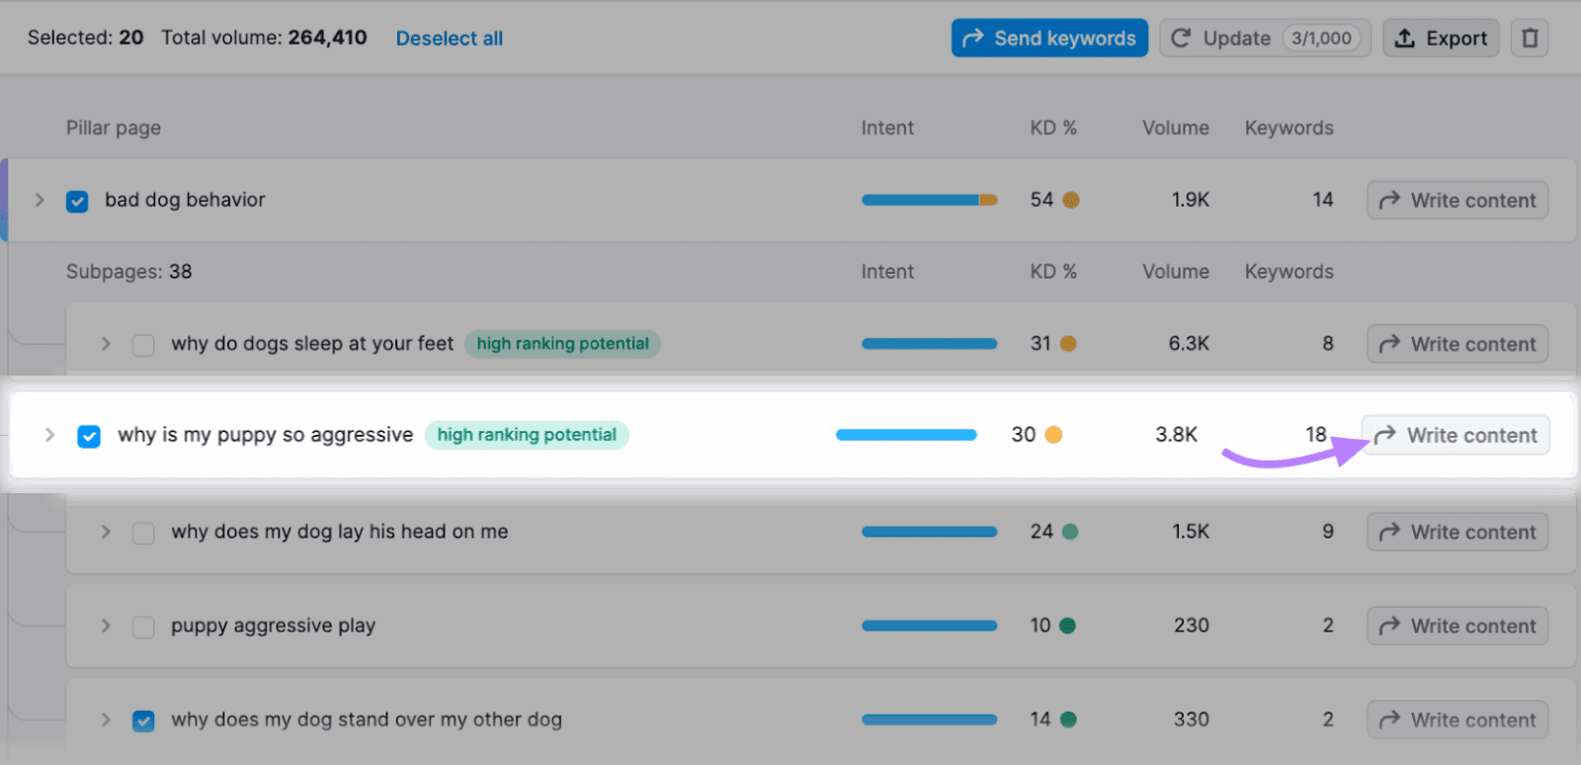Click the refresh icon on the Update button
The width and height of the screenshot is (1581, 765).
pos(1182,38)
